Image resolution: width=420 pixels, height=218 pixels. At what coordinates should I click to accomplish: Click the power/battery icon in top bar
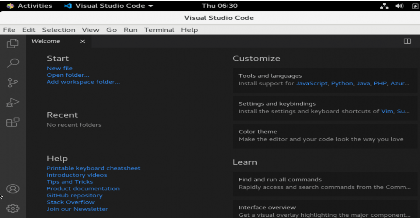pos(415,6)
